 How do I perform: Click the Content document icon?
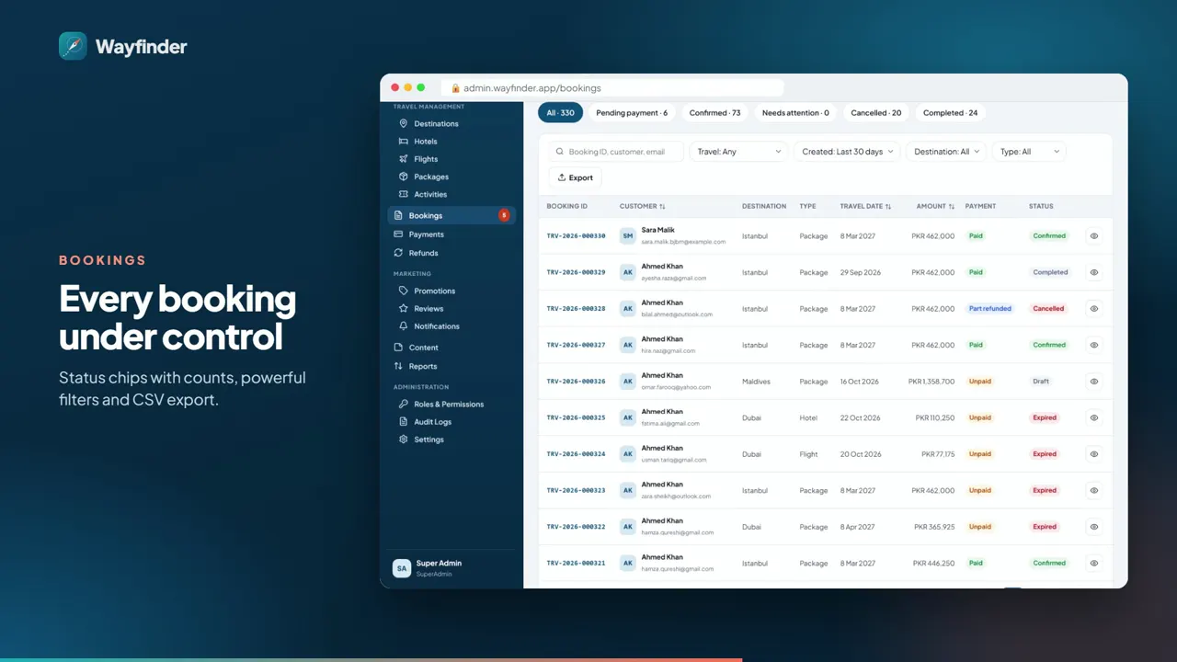click(x=398, y=348)
